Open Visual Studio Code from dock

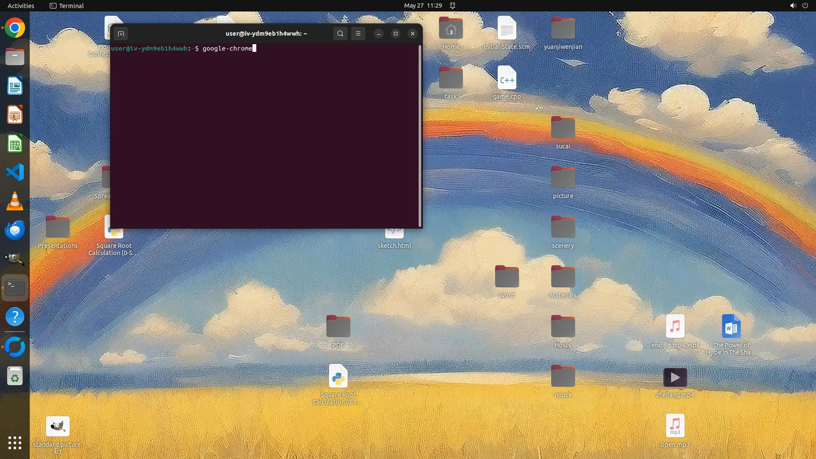click(15, 173)
